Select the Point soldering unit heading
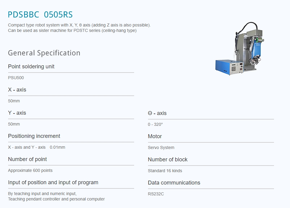Image resolution: width=290 pixels, height=208 pixels. tap(31, 67)
